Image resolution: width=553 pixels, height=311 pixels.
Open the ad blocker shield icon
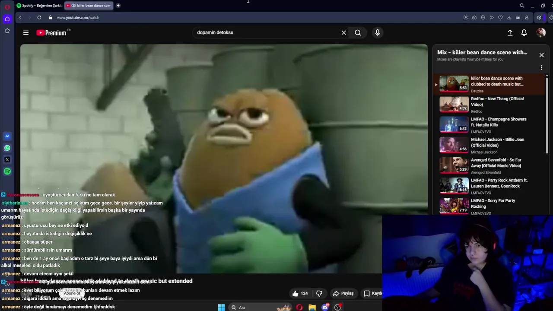(483, 17)
